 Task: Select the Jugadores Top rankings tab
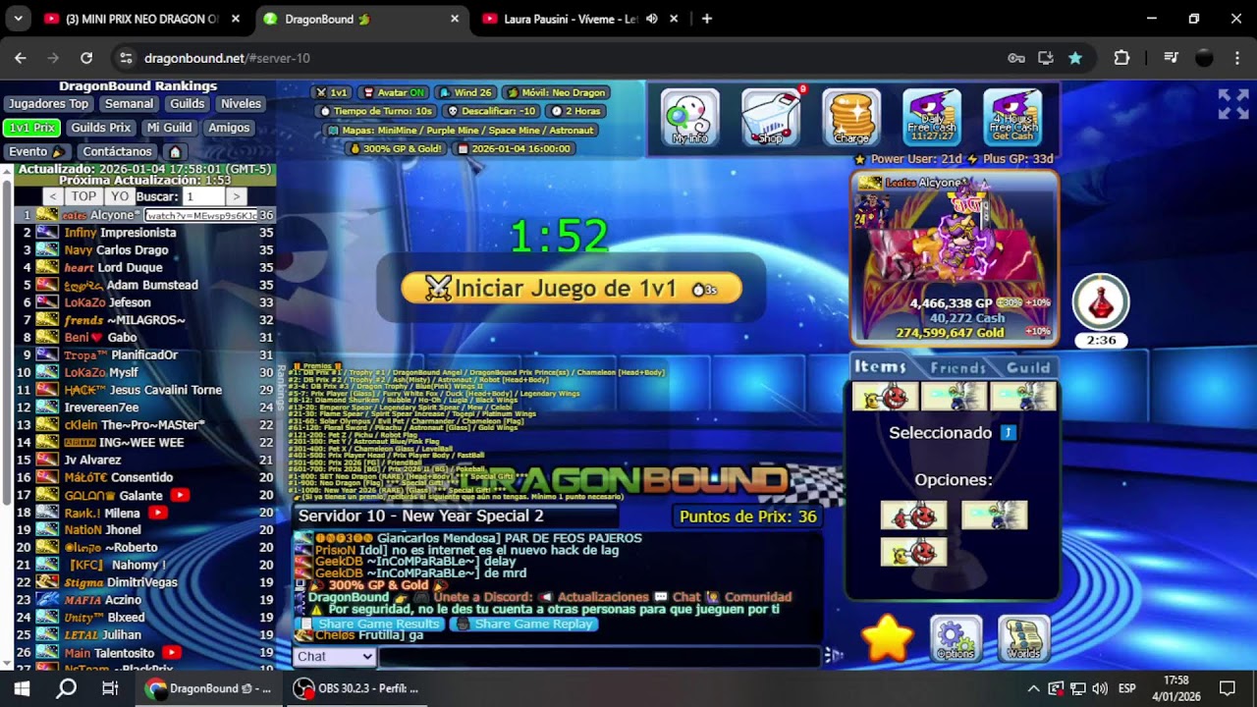coord(49,104)
